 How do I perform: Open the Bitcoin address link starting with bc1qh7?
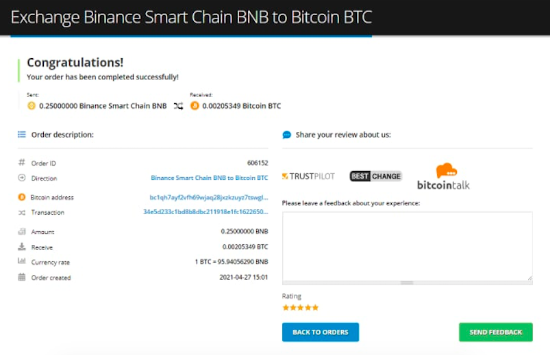(x=209, y=197)
